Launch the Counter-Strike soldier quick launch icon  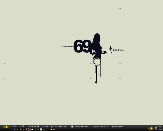click(x=41, y=129)
